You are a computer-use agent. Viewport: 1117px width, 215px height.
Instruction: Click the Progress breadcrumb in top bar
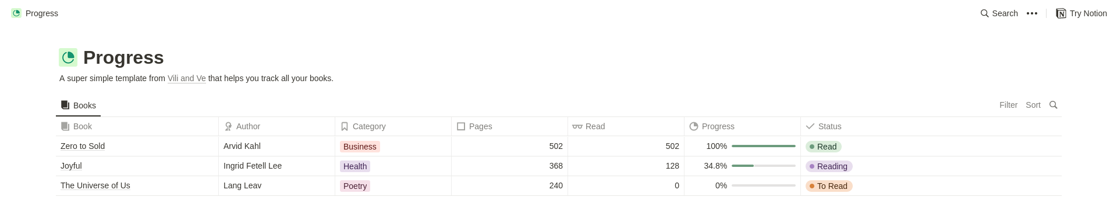(35, 13)
